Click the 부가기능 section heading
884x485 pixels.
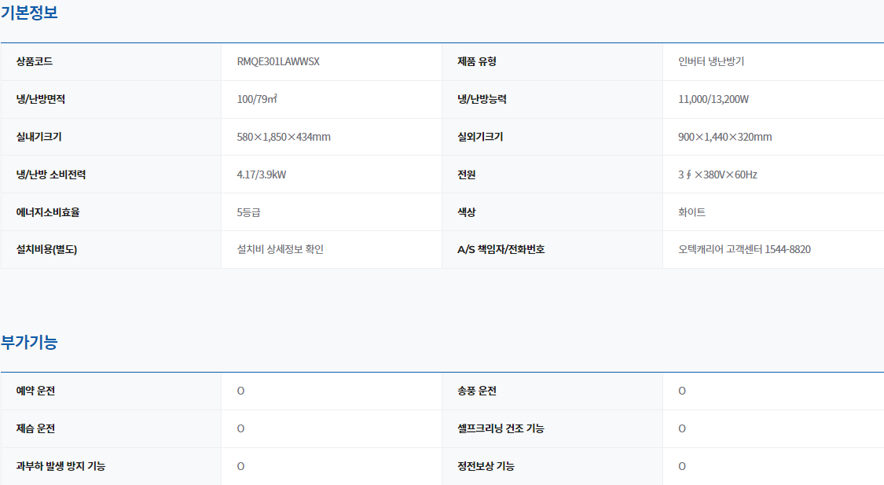click(x=29, y=342)
